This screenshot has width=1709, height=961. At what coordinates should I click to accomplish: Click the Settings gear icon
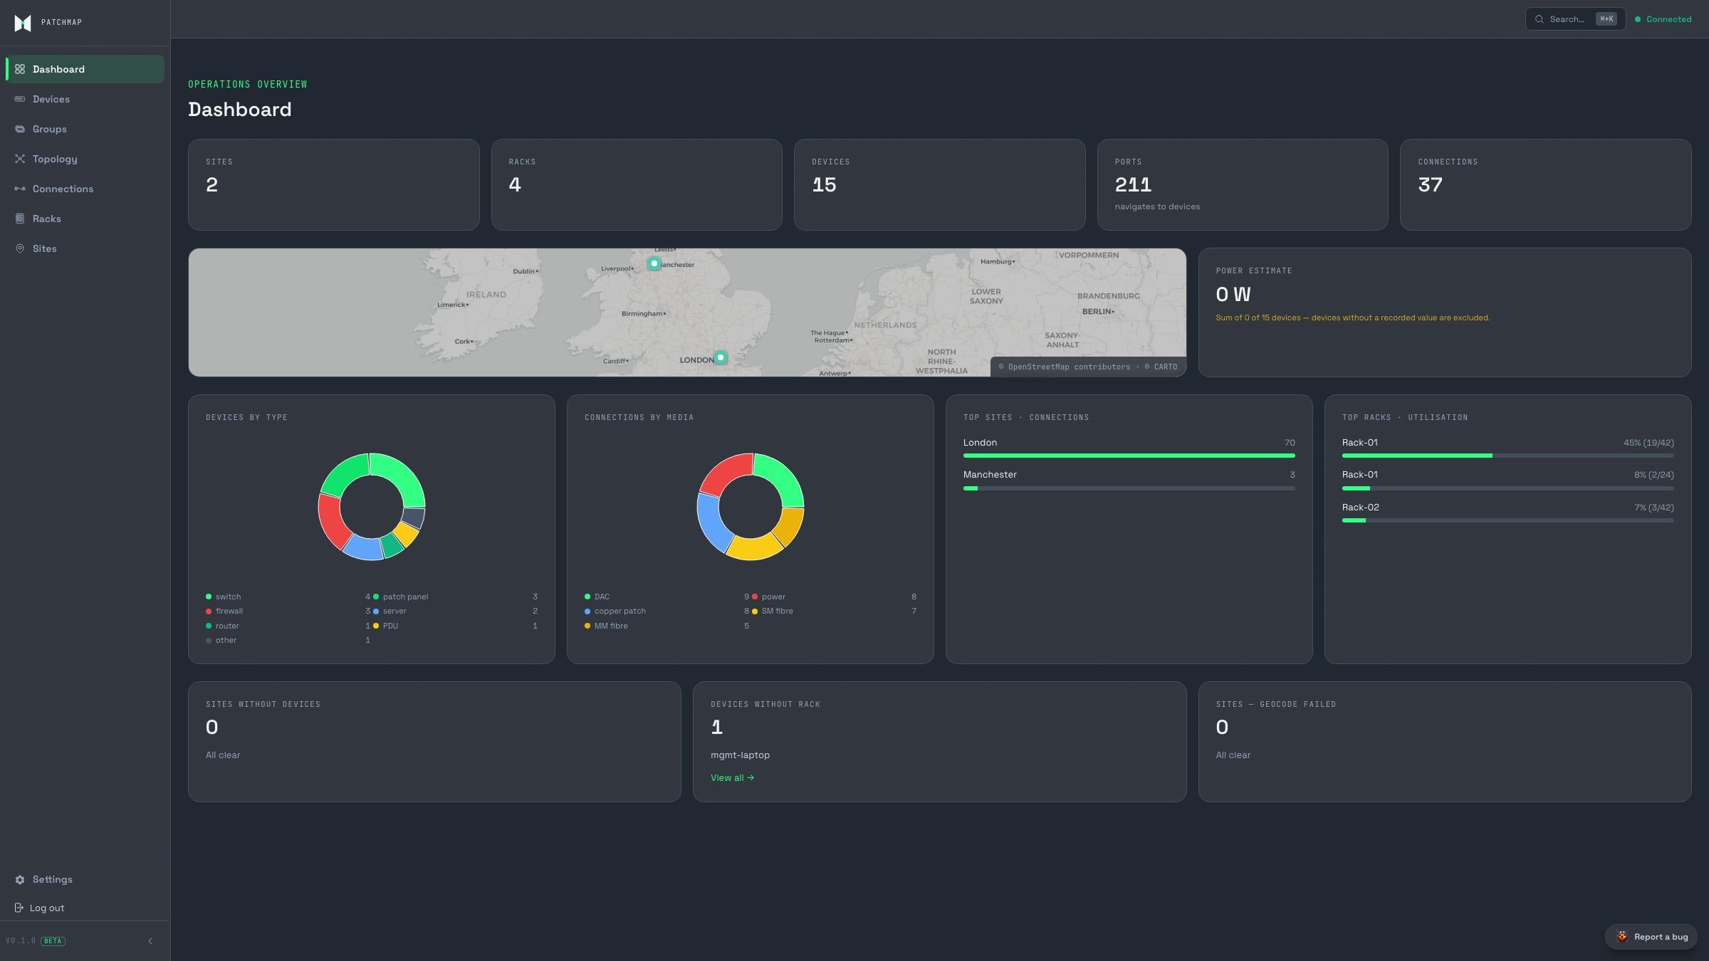[20, 880]
